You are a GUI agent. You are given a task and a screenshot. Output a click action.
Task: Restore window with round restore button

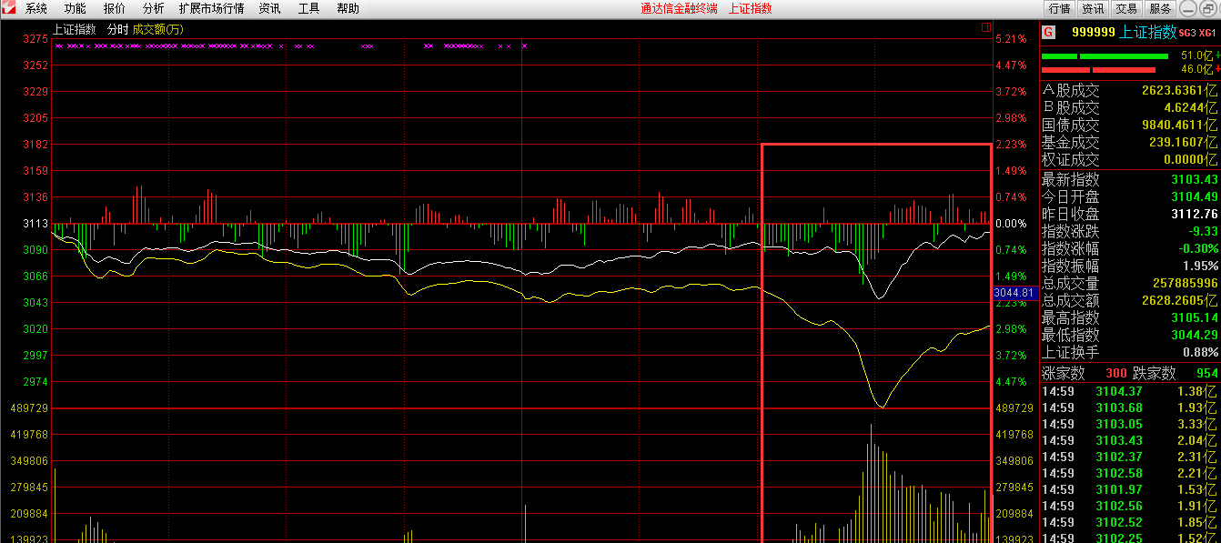[x=1208, y=8]
